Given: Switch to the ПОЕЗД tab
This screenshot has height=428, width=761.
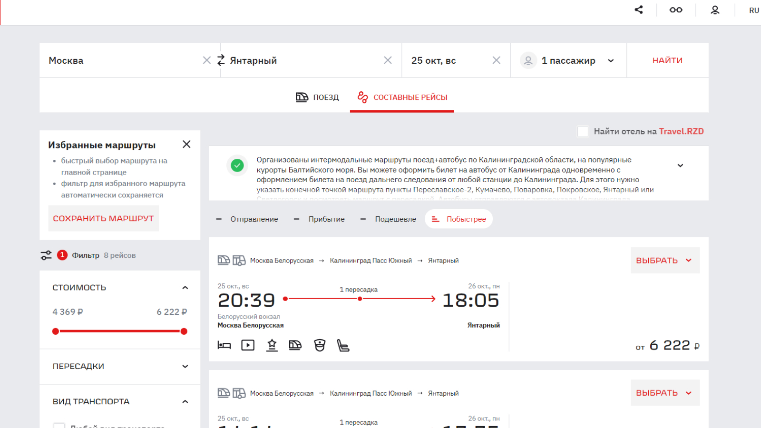Looking at the screenshot, I should pos(317,97).
